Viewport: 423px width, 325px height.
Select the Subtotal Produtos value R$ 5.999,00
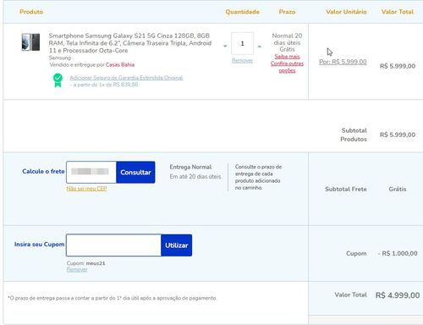(398, 135)
